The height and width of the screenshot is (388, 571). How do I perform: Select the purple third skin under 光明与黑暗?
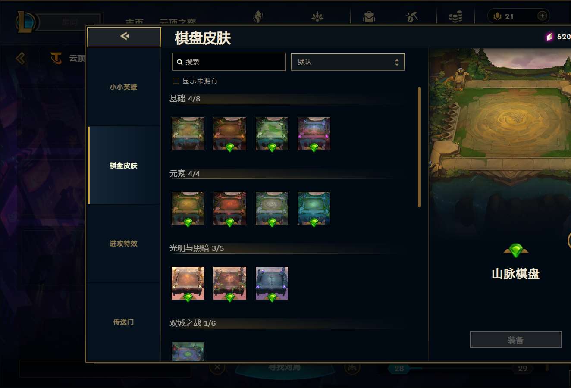pos(272,283)
